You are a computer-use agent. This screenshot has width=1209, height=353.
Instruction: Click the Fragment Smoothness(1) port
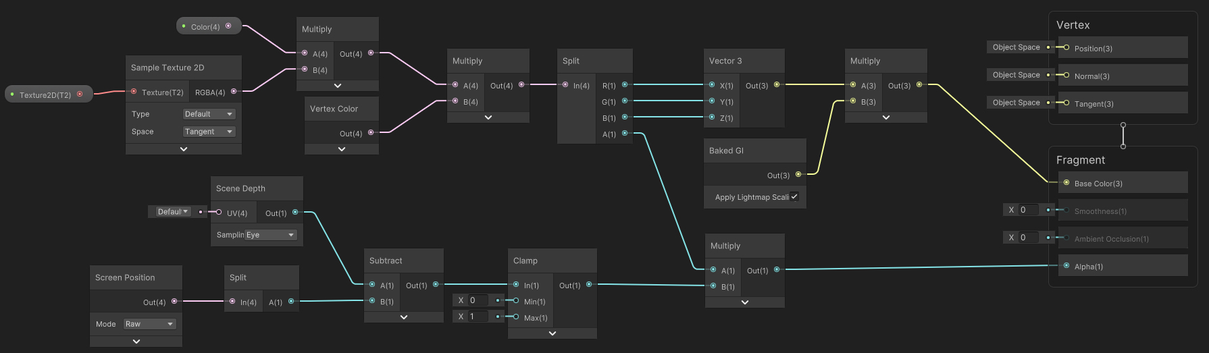1066,210
